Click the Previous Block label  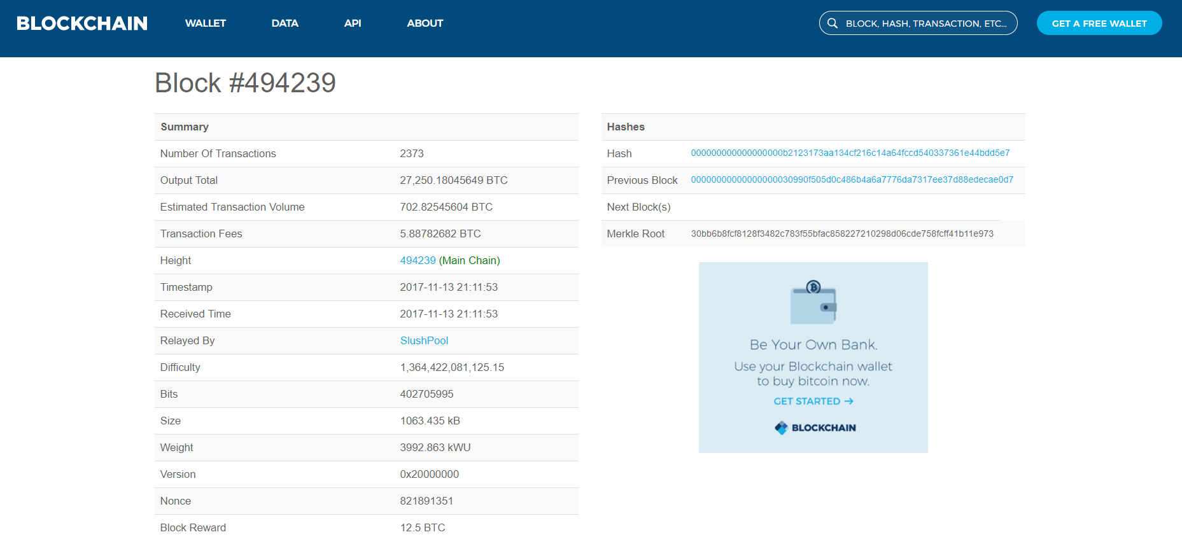pos(642,180)
